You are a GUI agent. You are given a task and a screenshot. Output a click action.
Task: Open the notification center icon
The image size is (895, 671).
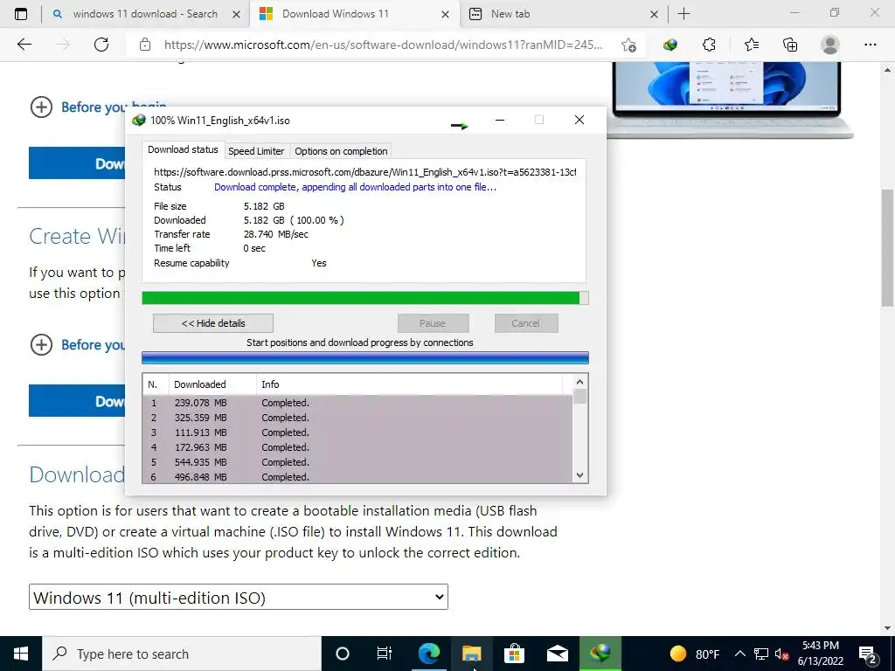[x=868, y=654]
